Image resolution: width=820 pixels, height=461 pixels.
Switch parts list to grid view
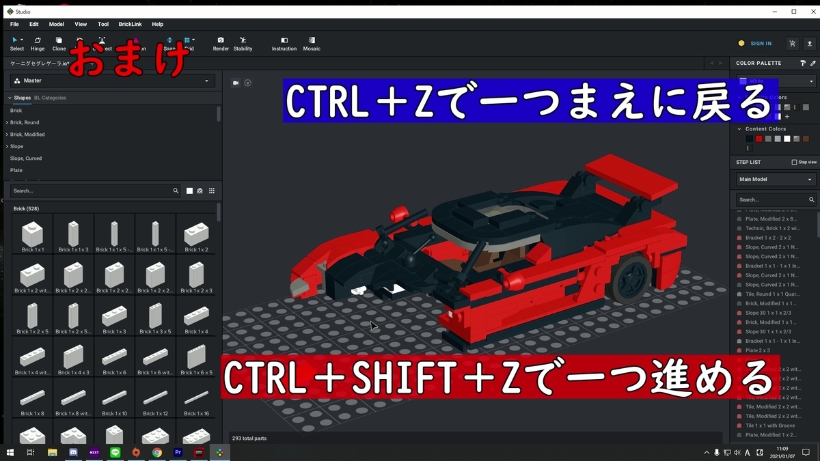click(x=212, y=191)
